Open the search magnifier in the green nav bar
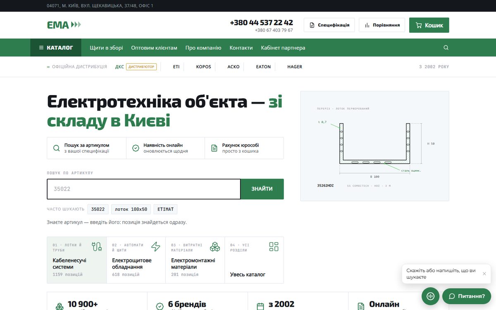Image resolution: width=496 pixels, height=310 pixels. pos(446,48)
